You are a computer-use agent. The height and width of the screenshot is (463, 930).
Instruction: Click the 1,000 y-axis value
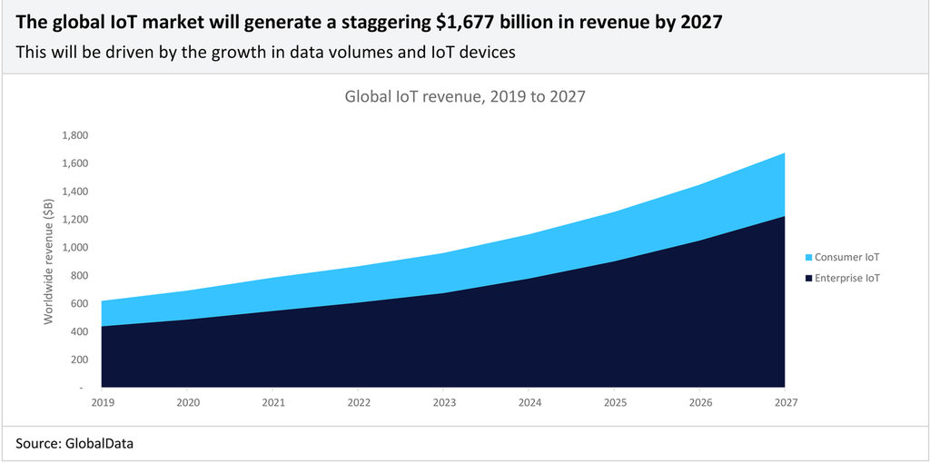pos(74,247)
